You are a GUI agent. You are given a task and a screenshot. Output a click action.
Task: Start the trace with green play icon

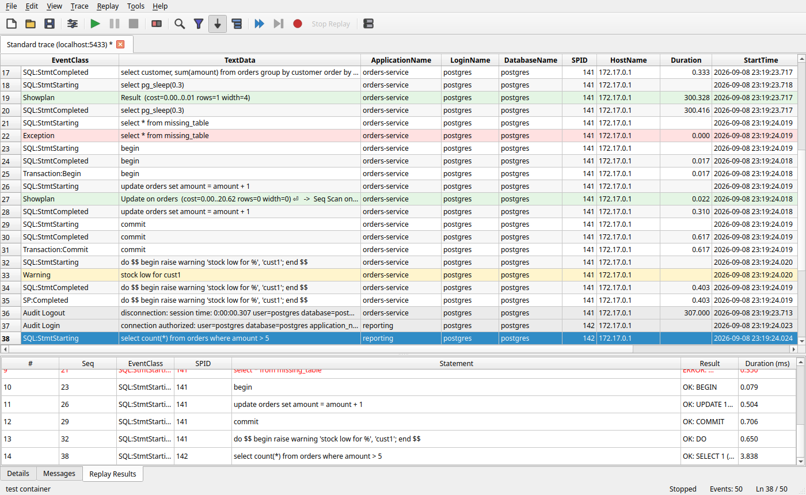[x=96, y=24]
